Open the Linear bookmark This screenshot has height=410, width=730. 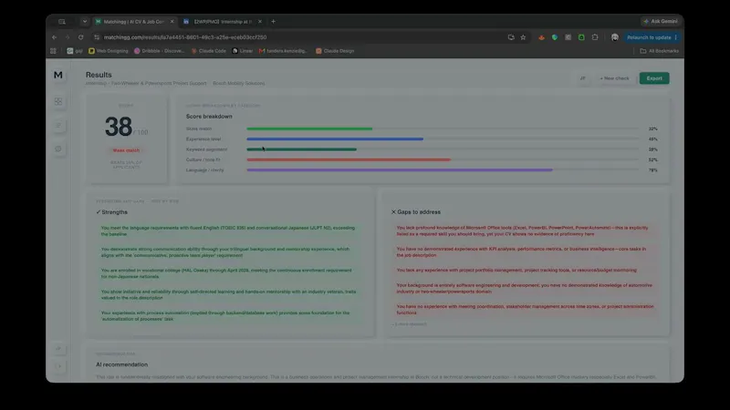[x=243, y=51]
